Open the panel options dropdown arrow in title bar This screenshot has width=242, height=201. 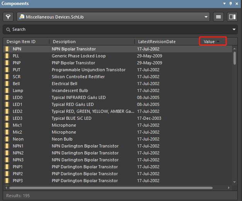[225, 3]
